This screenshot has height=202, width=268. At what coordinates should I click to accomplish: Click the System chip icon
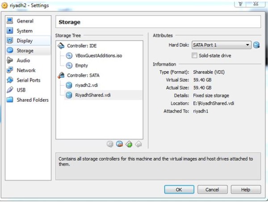click(x=10, y=30)
